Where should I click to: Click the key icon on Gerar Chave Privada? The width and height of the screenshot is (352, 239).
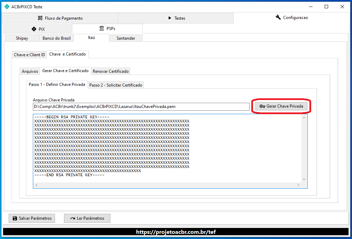(x=262, y=106)
